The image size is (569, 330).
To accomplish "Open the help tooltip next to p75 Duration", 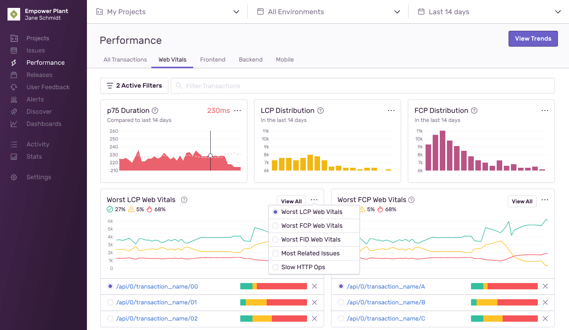I will tap(154, 111).
